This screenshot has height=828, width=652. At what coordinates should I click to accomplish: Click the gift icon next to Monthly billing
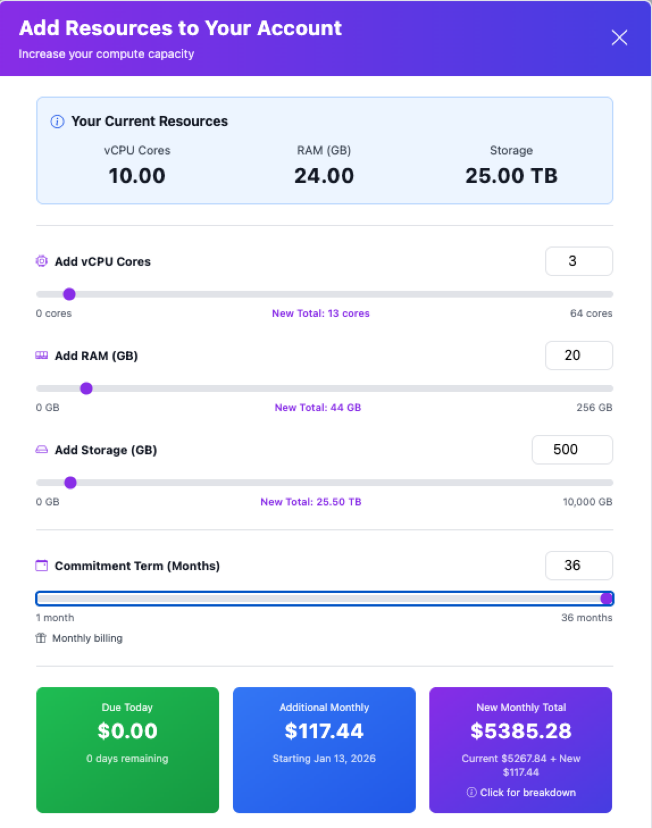(x=40, y=638)
